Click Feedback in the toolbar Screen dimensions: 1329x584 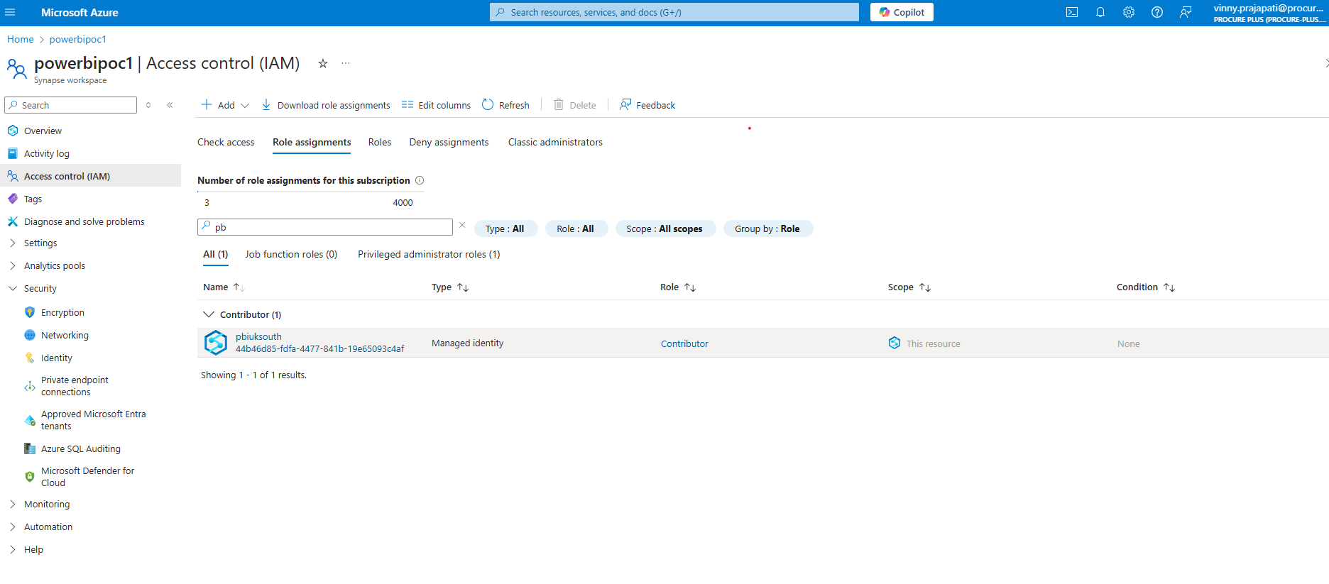[x=647, y=105]
